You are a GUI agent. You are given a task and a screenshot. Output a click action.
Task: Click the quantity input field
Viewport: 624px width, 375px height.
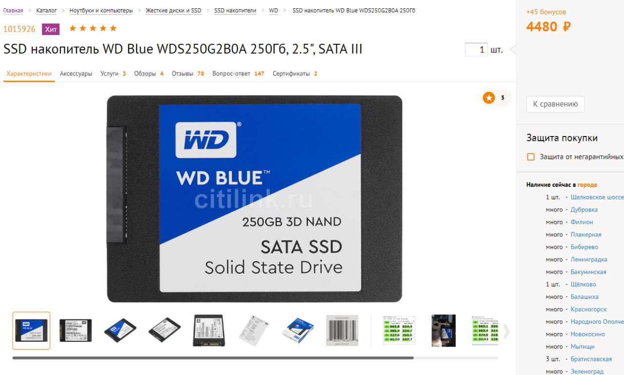point(476,50)
